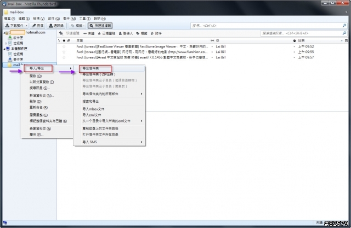Toggle the Starred (已標星號) quick filter
The image size is (351, 228).
(x=106, y=33)
